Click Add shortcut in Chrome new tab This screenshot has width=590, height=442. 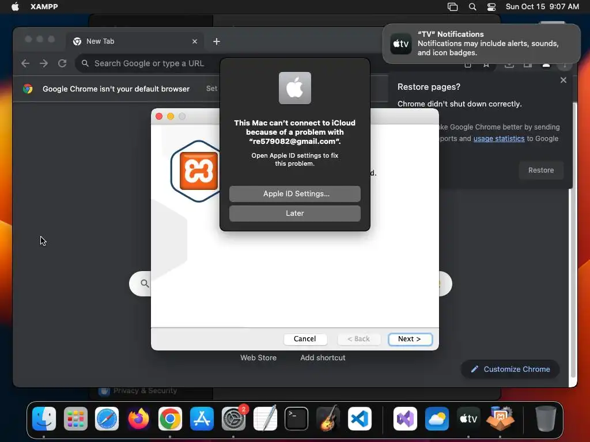[323, 358]
